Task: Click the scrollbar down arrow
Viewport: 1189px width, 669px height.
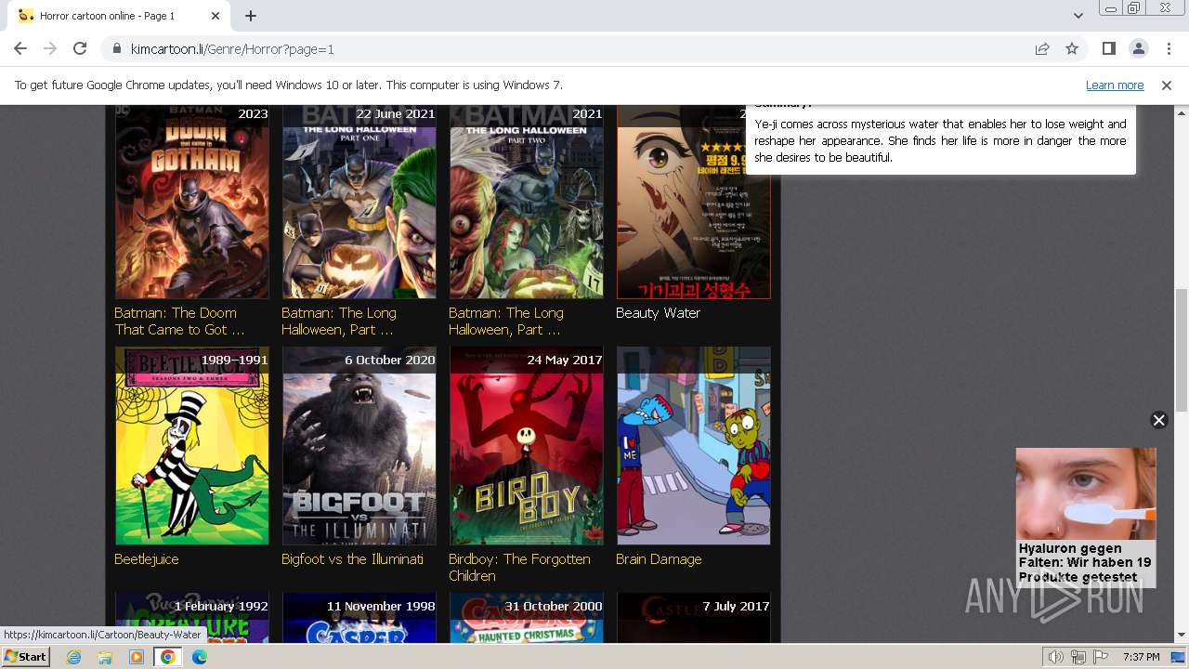Action: pos(1181,636)
